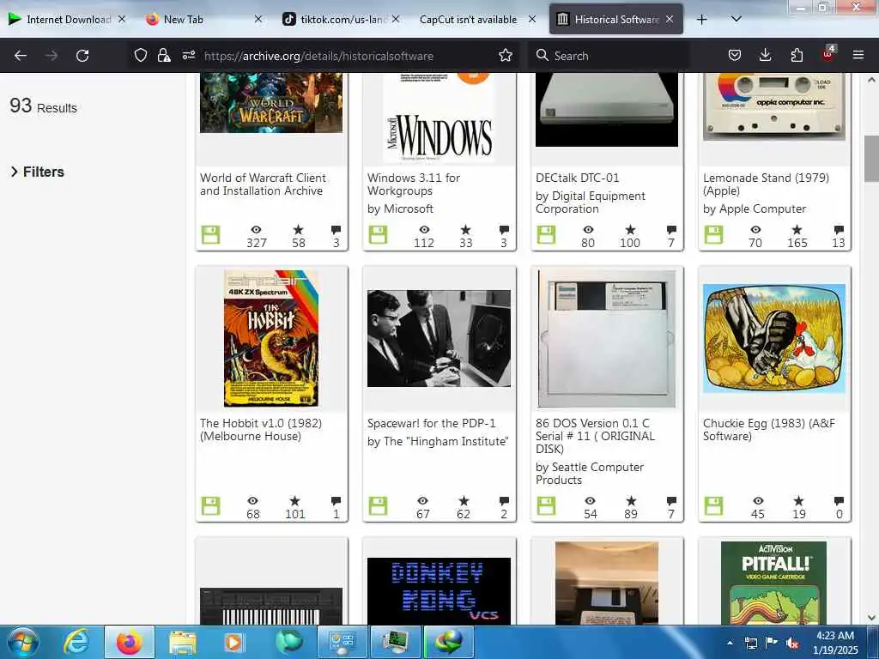The height and width of the screenshot is (659, 879).
Task: Open the tracking protection shield icon
Action: pyautogui.click(x=141, y=55)
